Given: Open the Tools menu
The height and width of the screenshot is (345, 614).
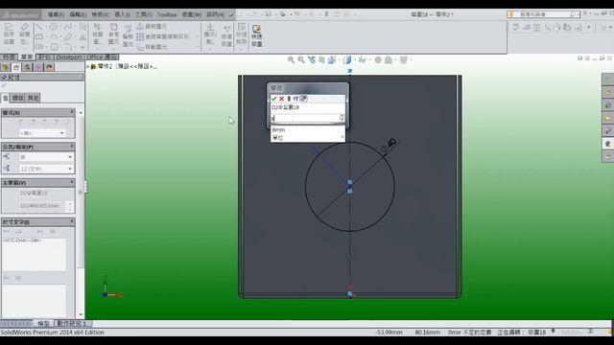Looking at the screenshot, I should pyautogui.click(x=144, y=14).
